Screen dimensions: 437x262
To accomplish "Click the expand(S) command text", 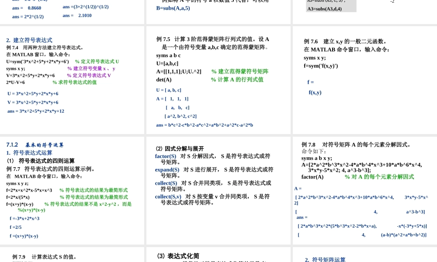I will [167, 170].
